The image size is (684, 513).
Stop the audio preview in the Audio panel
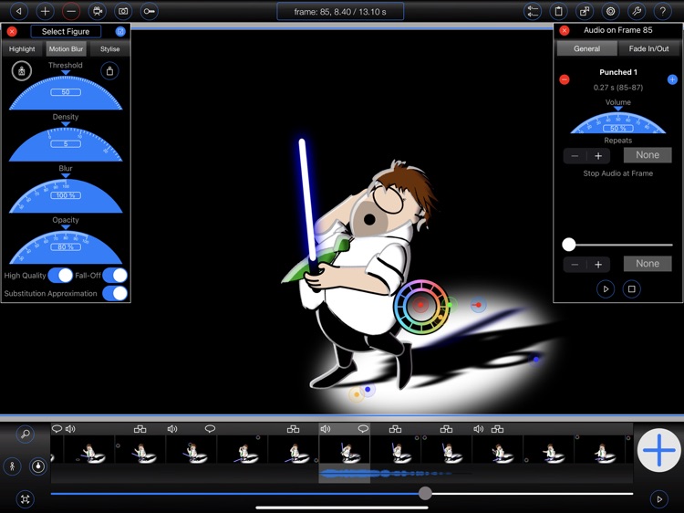pos(631,289)
